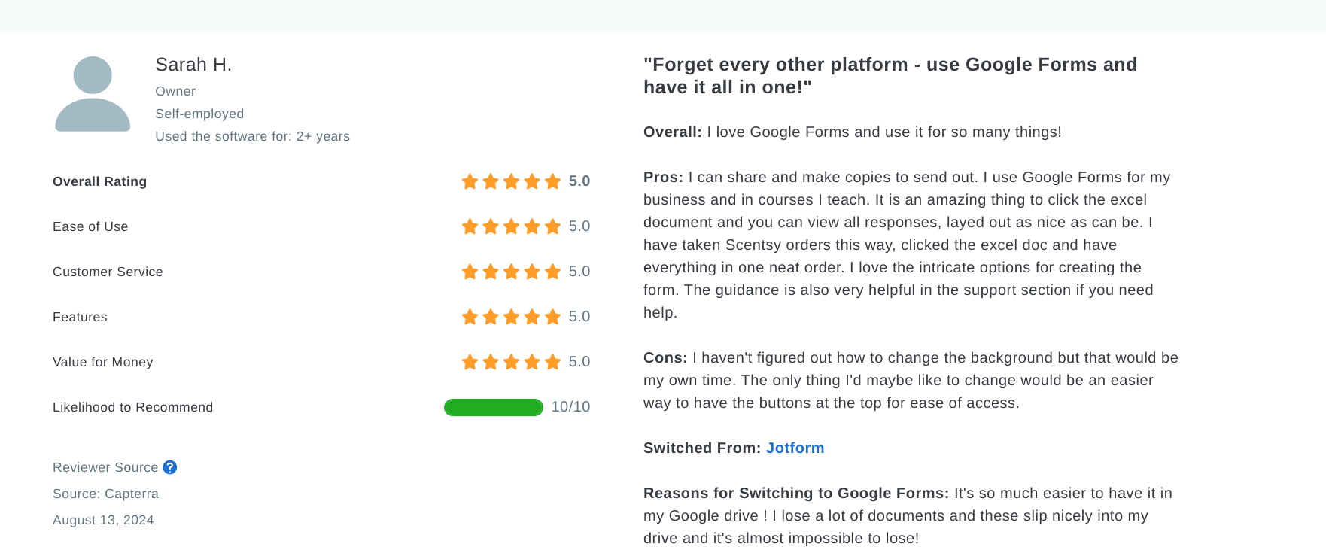This screenshot has height=547, width=1326.
Task: Click the first star in Overall Rating
Action: tap(468, 181)
